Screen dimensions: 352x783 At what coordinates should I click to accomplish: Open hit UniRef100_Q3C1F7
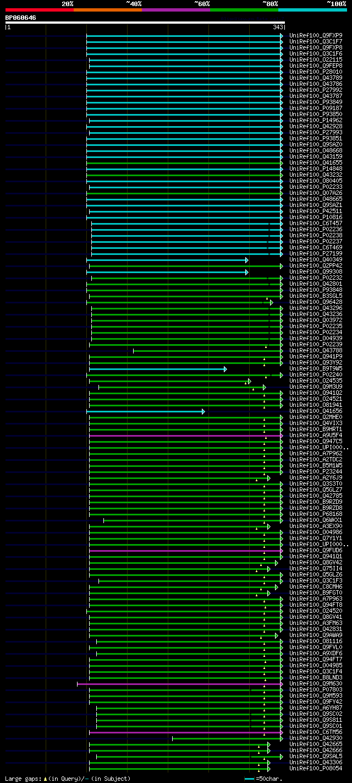[x=316, y=42]
